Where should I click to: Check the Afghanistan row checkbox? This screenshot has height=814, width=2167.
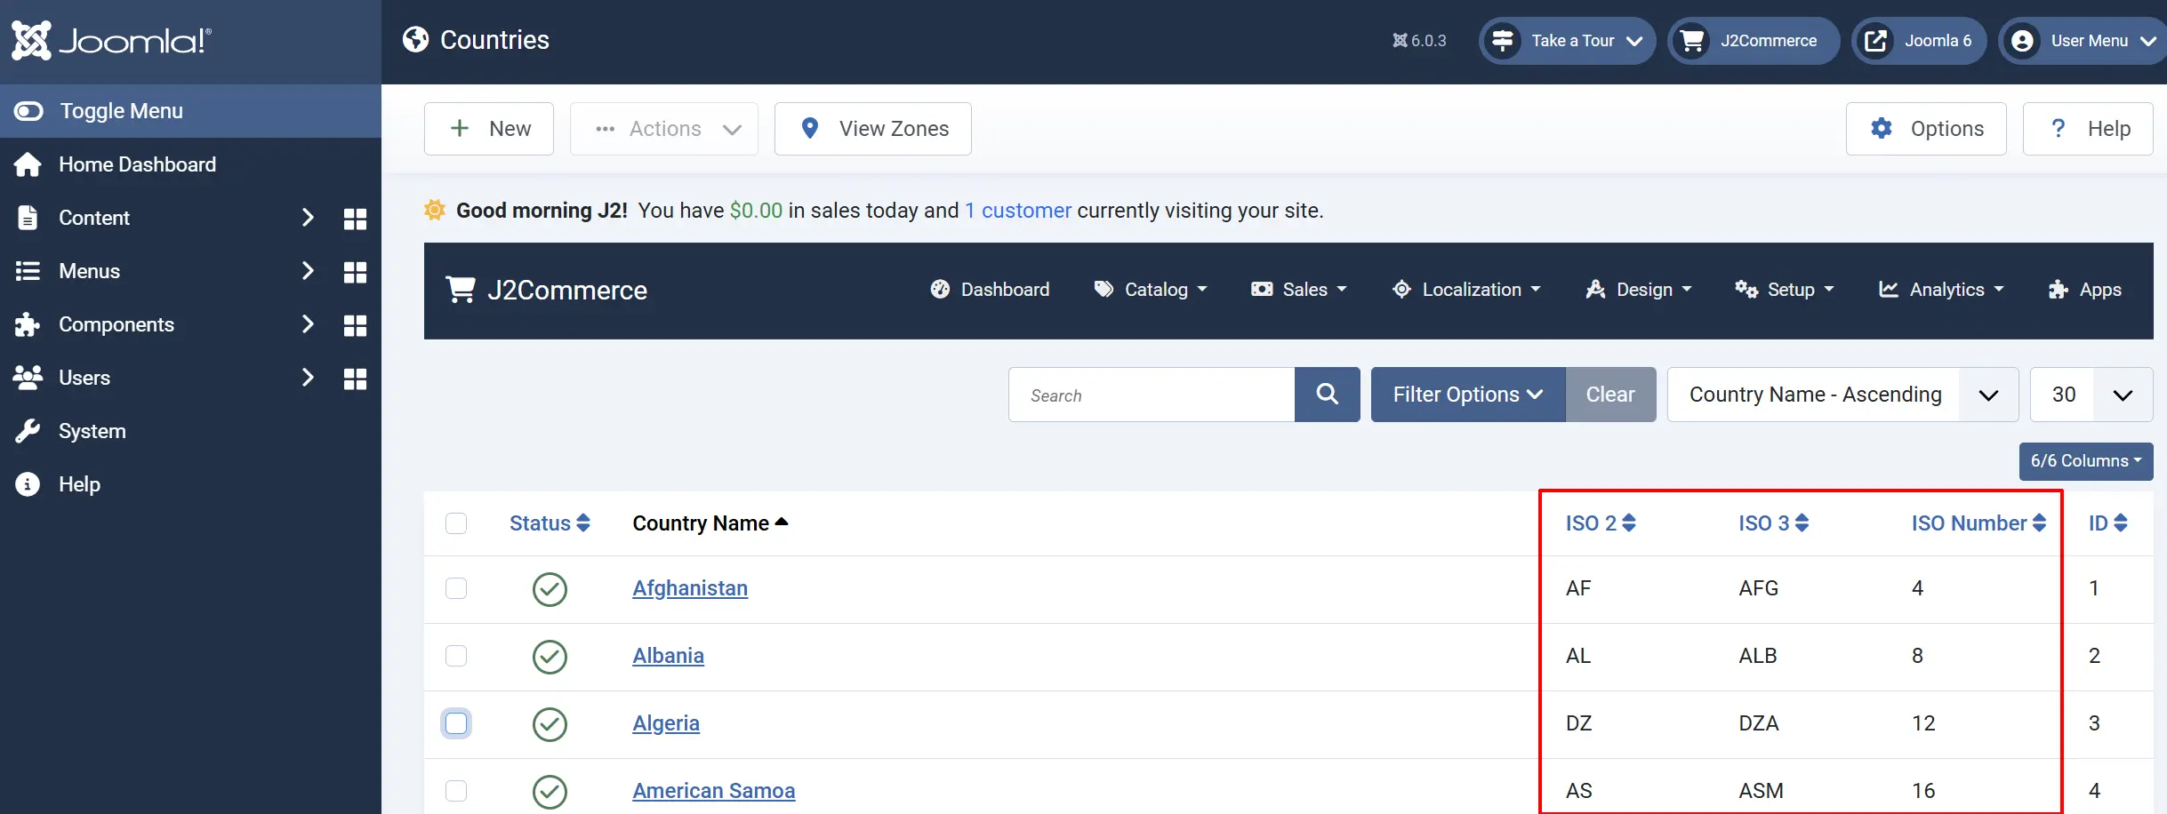tap(456, 588)
